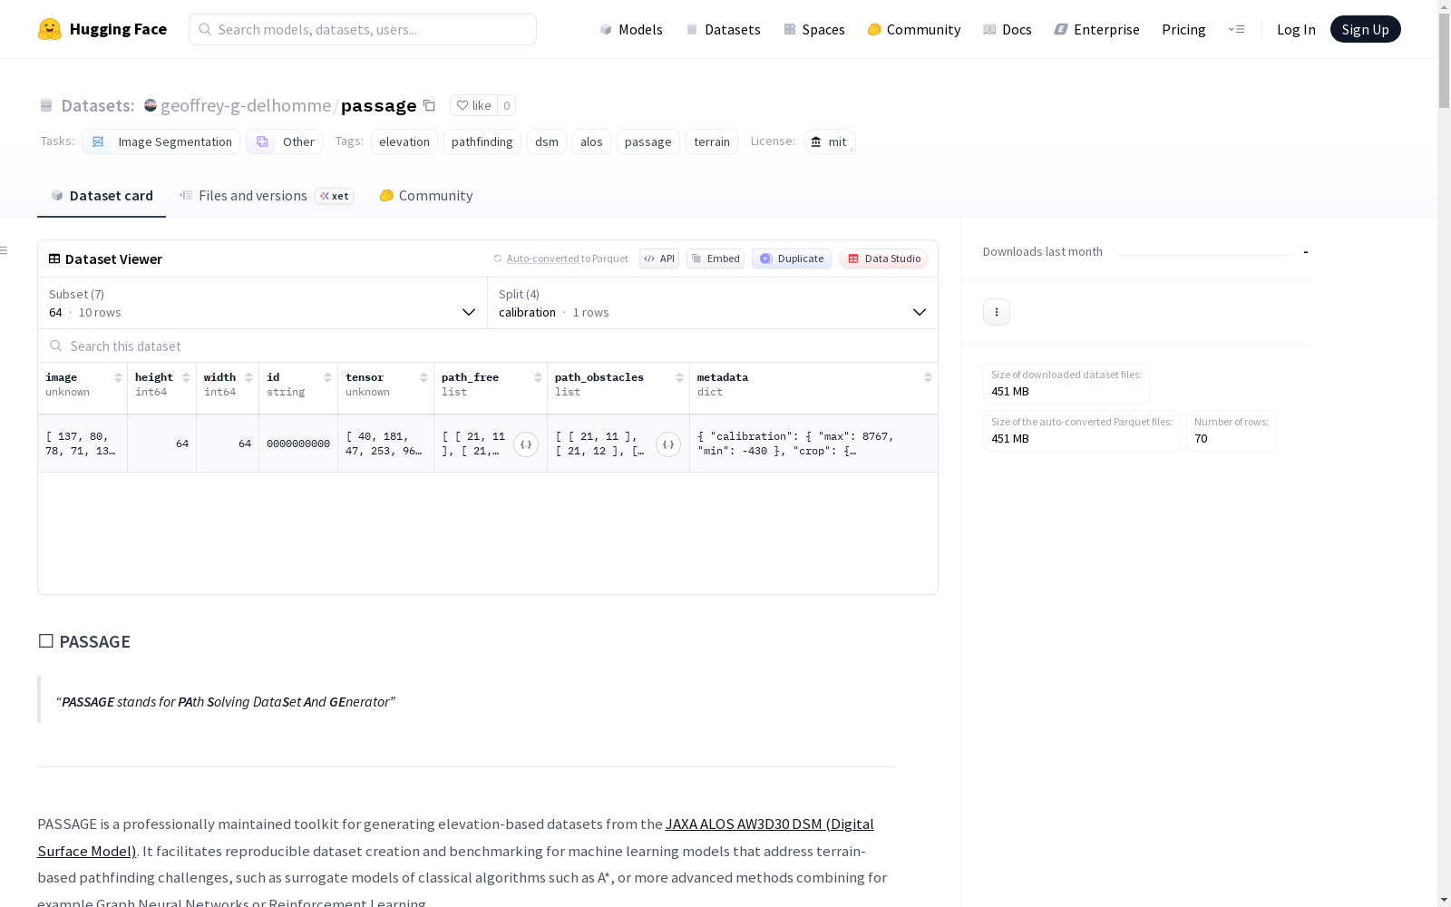Image resolution: width=1451 pixels, height=907 pixels.
Task: Toggle the table of contents sidebar
Action: (5, 250)
